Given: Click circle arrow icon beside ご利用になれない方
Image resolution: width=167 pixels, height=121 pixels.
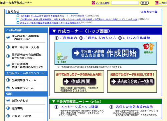Looking at the screenshot, I should pos(81,38).
